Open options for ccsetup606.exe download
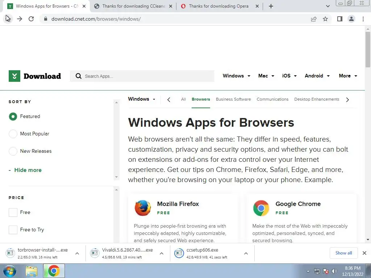371x278 pixels. tap(246, 253)
